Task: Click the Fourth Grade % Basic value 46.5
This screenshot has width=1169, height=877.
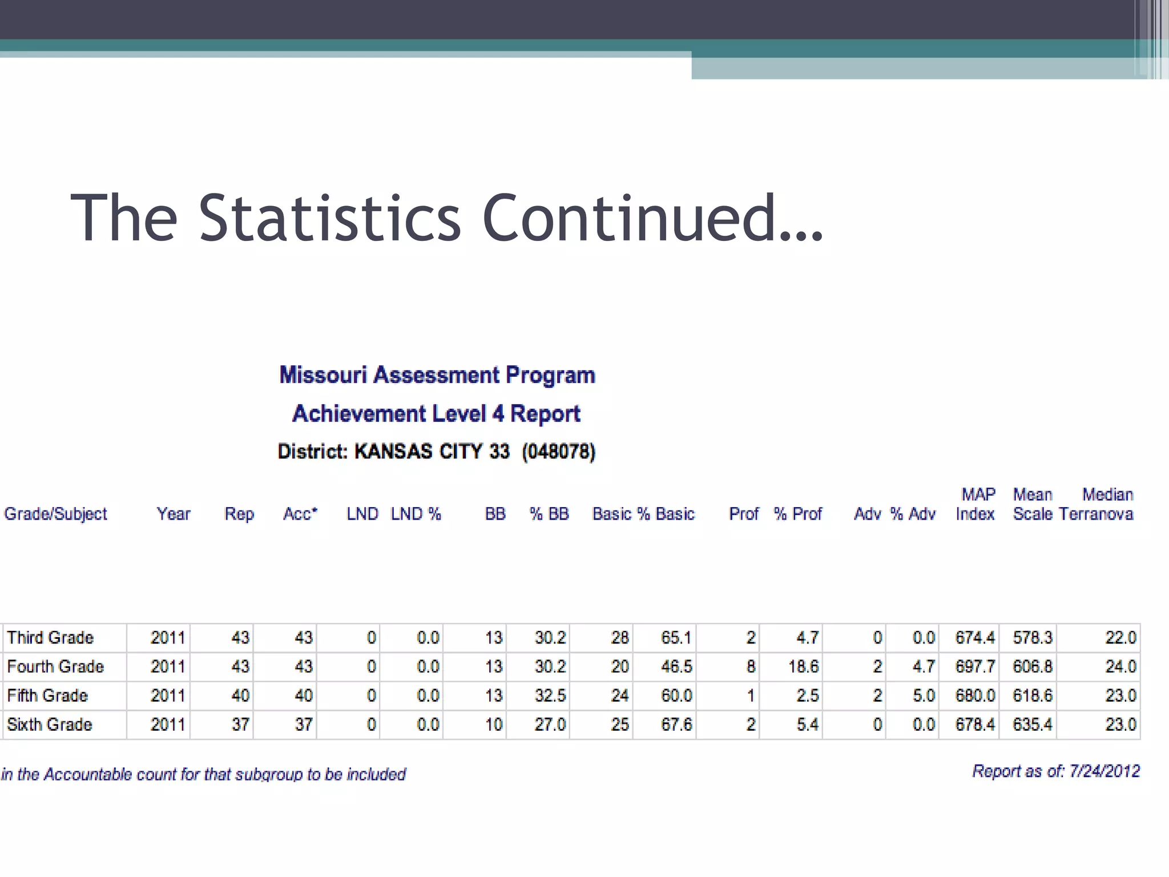Action: tap(676, 667)
